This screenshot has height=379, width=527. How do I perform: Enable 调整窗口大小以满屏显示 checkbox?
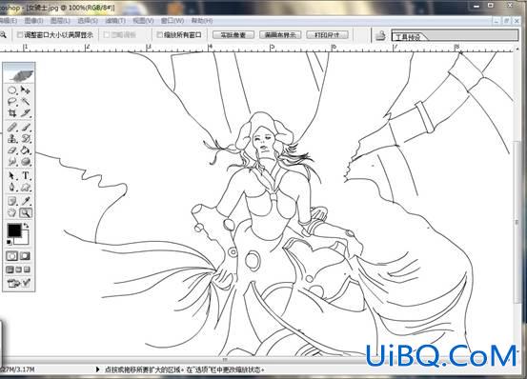20,34
